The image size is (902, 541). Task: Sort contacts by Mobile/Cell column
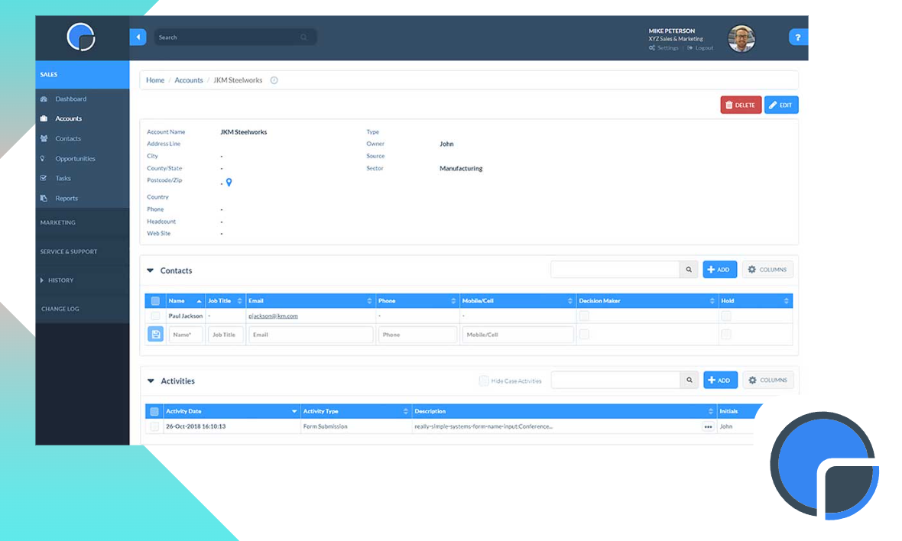point(518,301)
